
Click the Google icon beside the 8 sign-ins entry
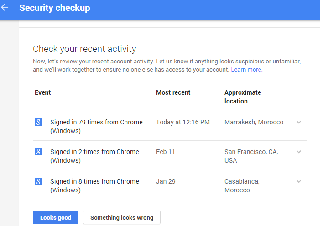[x=38, y=181]
